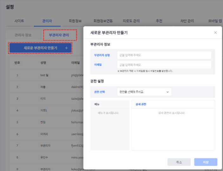The height and width of the screenshot is (171, 223).
Task: Switch to the 사이트 tab
Action: (x=19, y=21)
